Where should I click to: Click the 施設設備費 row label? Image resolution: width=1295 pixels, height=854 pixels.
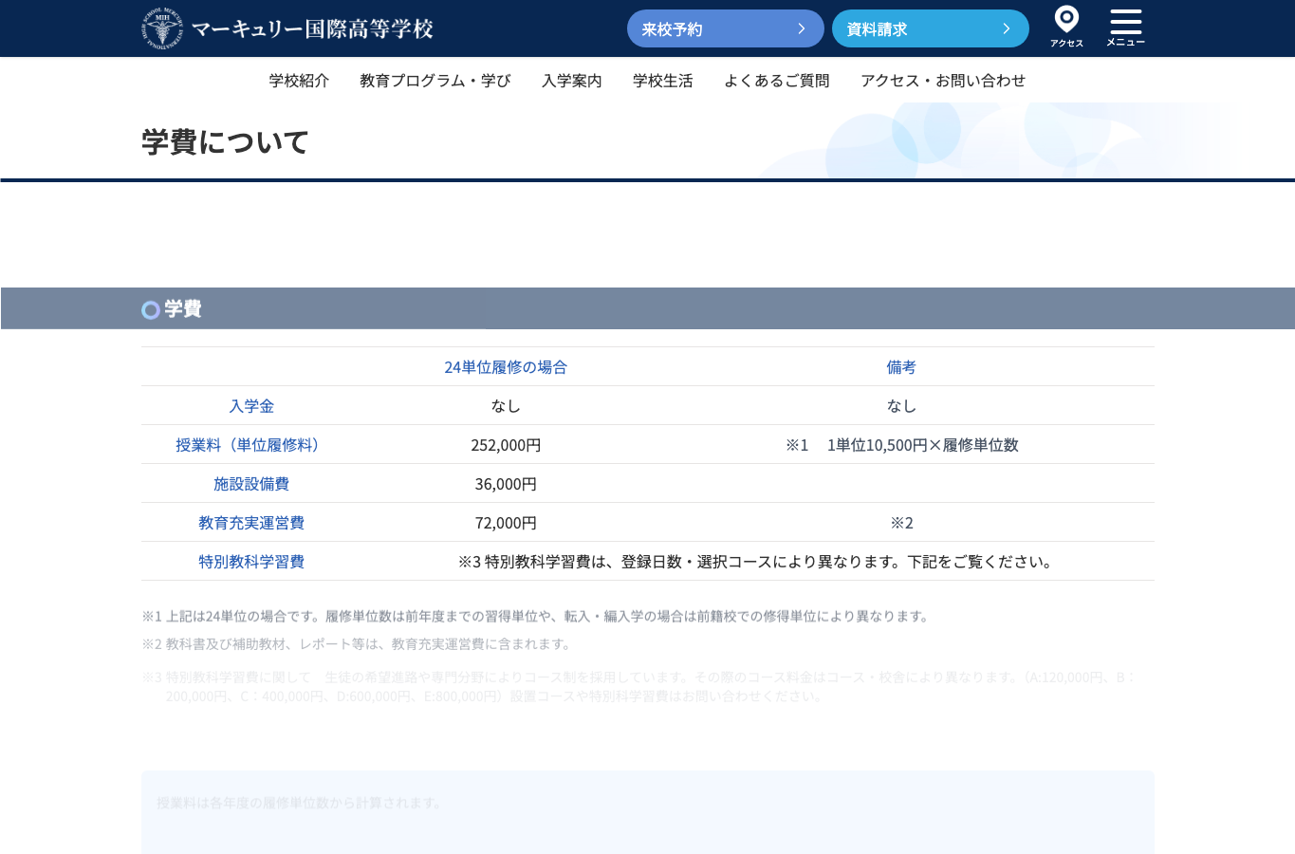pyautogui.click(x=251, y=484)
